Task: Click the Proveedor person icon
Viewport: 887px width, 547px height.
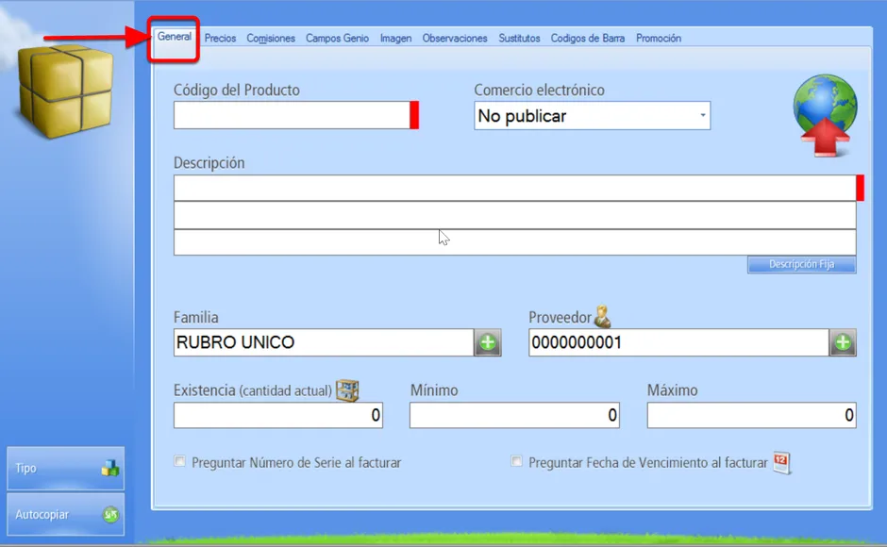Action: click(x=602, y=317)
